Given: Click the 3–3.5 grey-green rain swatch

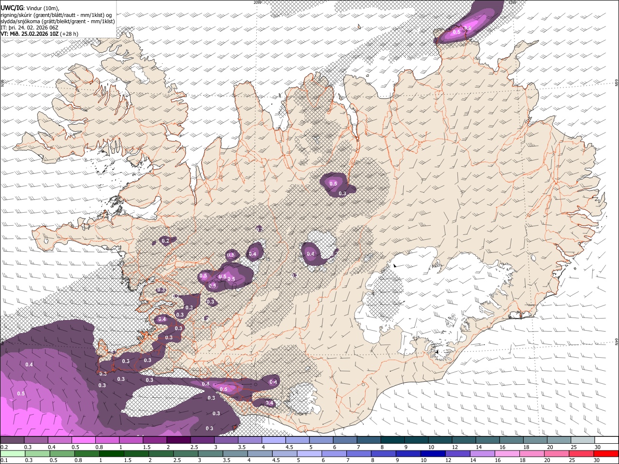Looking at the screenshot, I should coord(210,454).
